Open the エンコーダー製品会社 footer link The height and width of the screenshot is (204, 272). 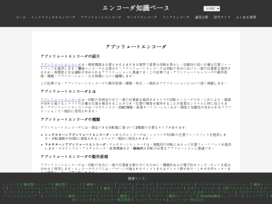[x=187, y=199]
